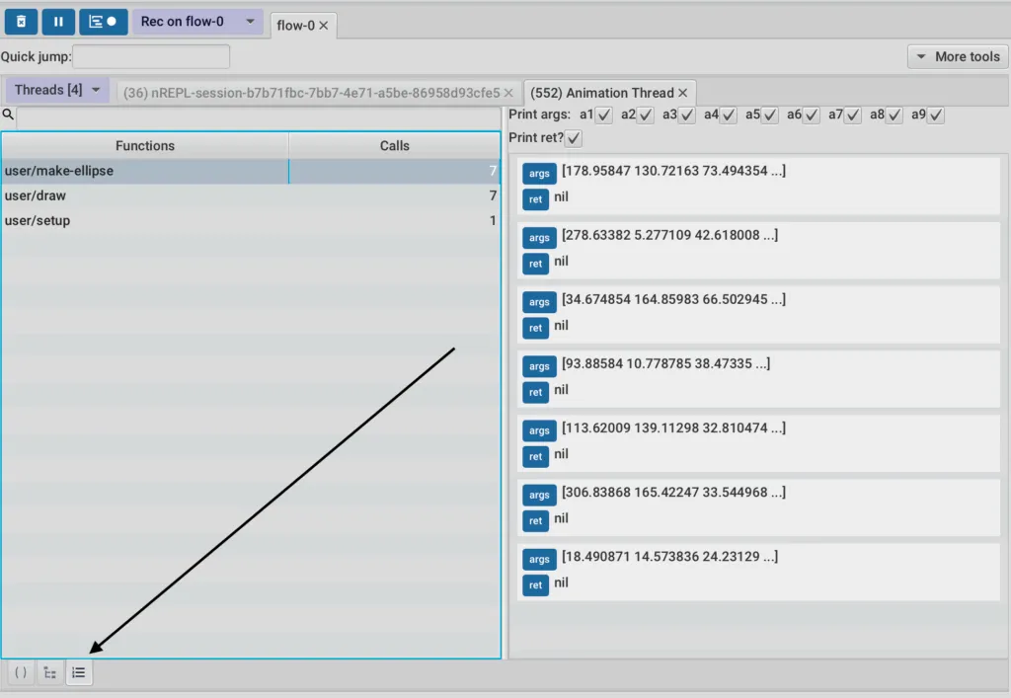The width and height of the screenshot is (1011, 698).
Task: Toggle the a1 print args checkbox
Action: click(603, 116)
